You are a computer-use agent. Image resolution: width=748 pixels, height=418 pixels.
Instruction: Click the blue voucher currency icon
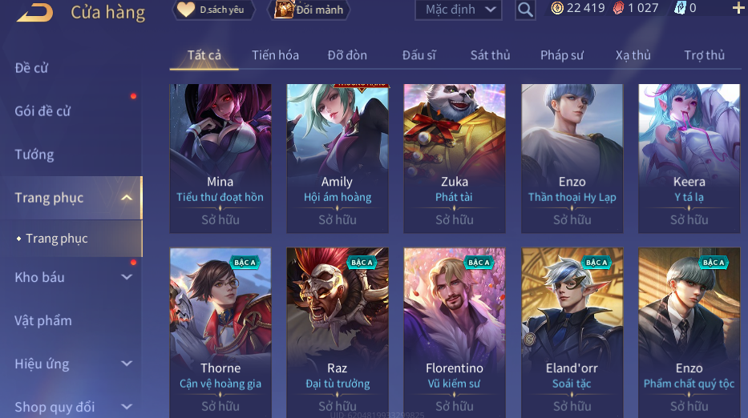(x=680, y=8)
